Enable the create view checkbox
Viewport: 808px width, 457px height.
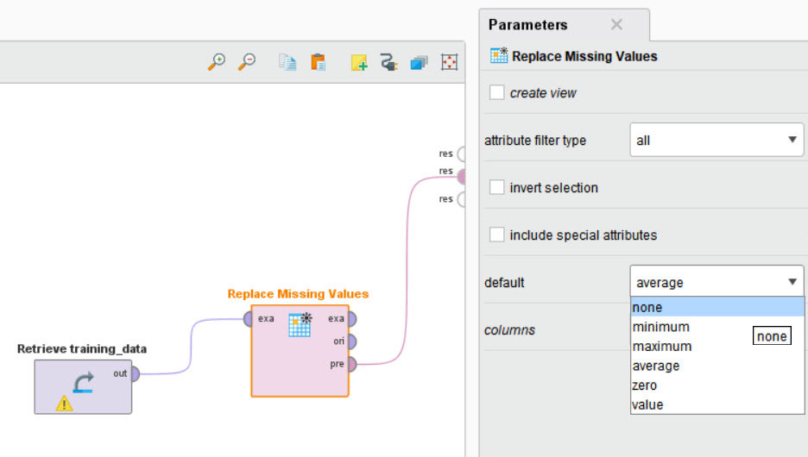[497, 92]
